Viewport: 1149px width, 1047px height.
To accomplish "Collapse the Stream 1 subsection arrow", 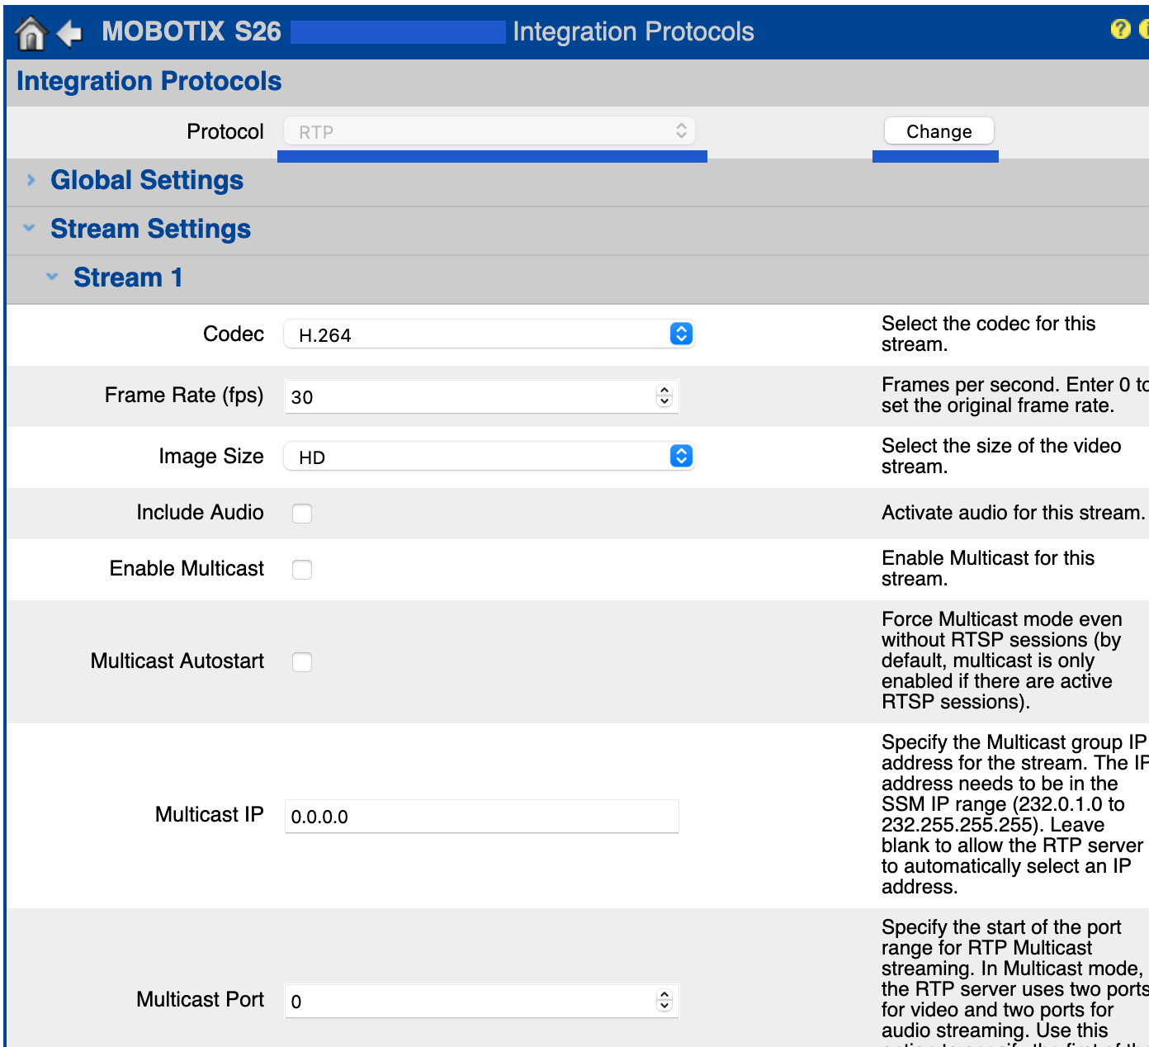I will point(52,277).
